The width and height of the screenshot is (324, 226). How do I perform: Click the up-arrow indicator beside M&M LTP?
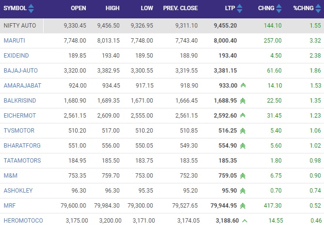[x=243, y=176]
